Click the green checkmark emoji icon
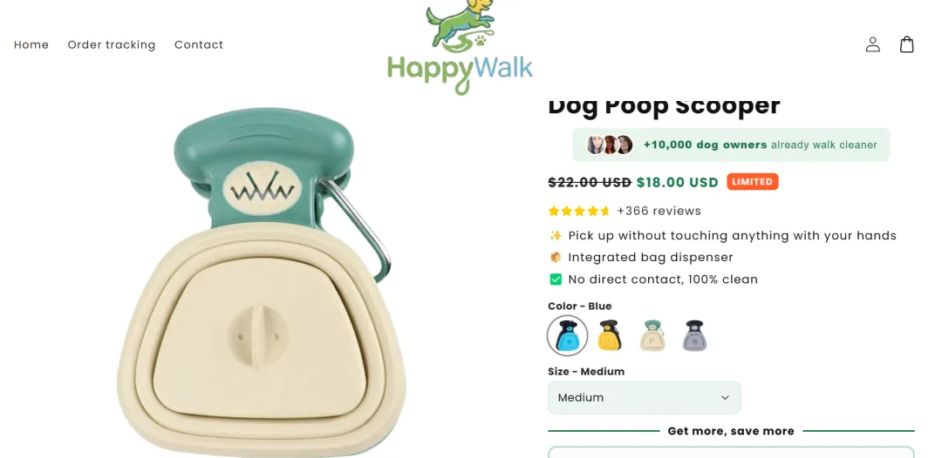 click(x=556, y=280)
